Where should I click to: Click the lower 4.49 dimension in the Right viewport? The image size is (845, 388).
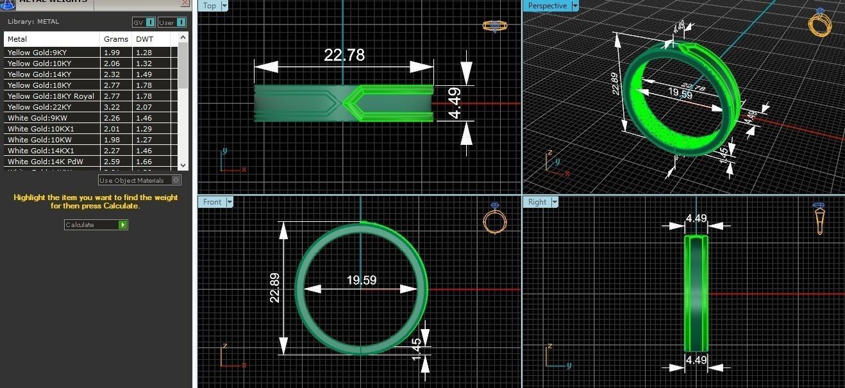click(x=696, y=360)
